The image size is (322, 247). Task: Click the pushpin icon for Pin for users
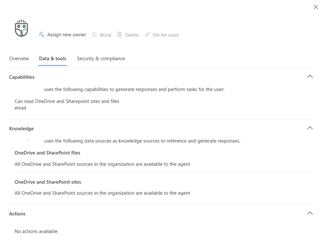click(147, 35)
